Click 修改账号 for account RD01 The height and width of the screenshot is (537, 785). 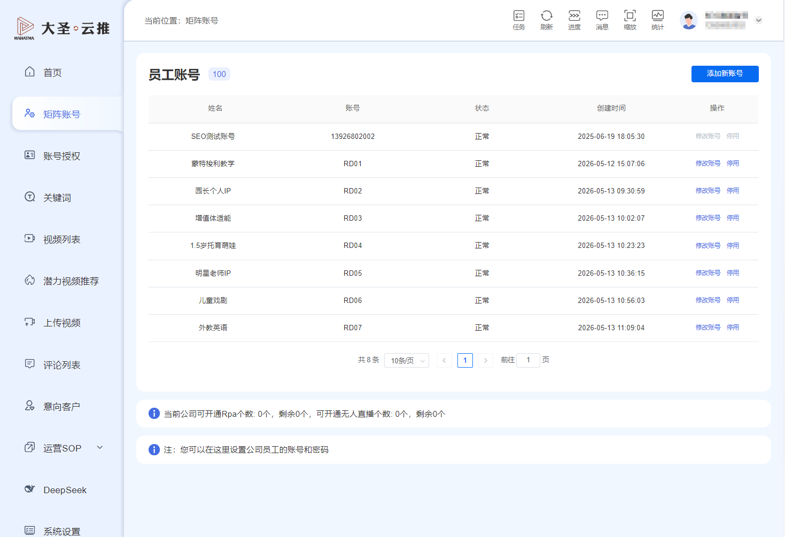tap(708, 164)
